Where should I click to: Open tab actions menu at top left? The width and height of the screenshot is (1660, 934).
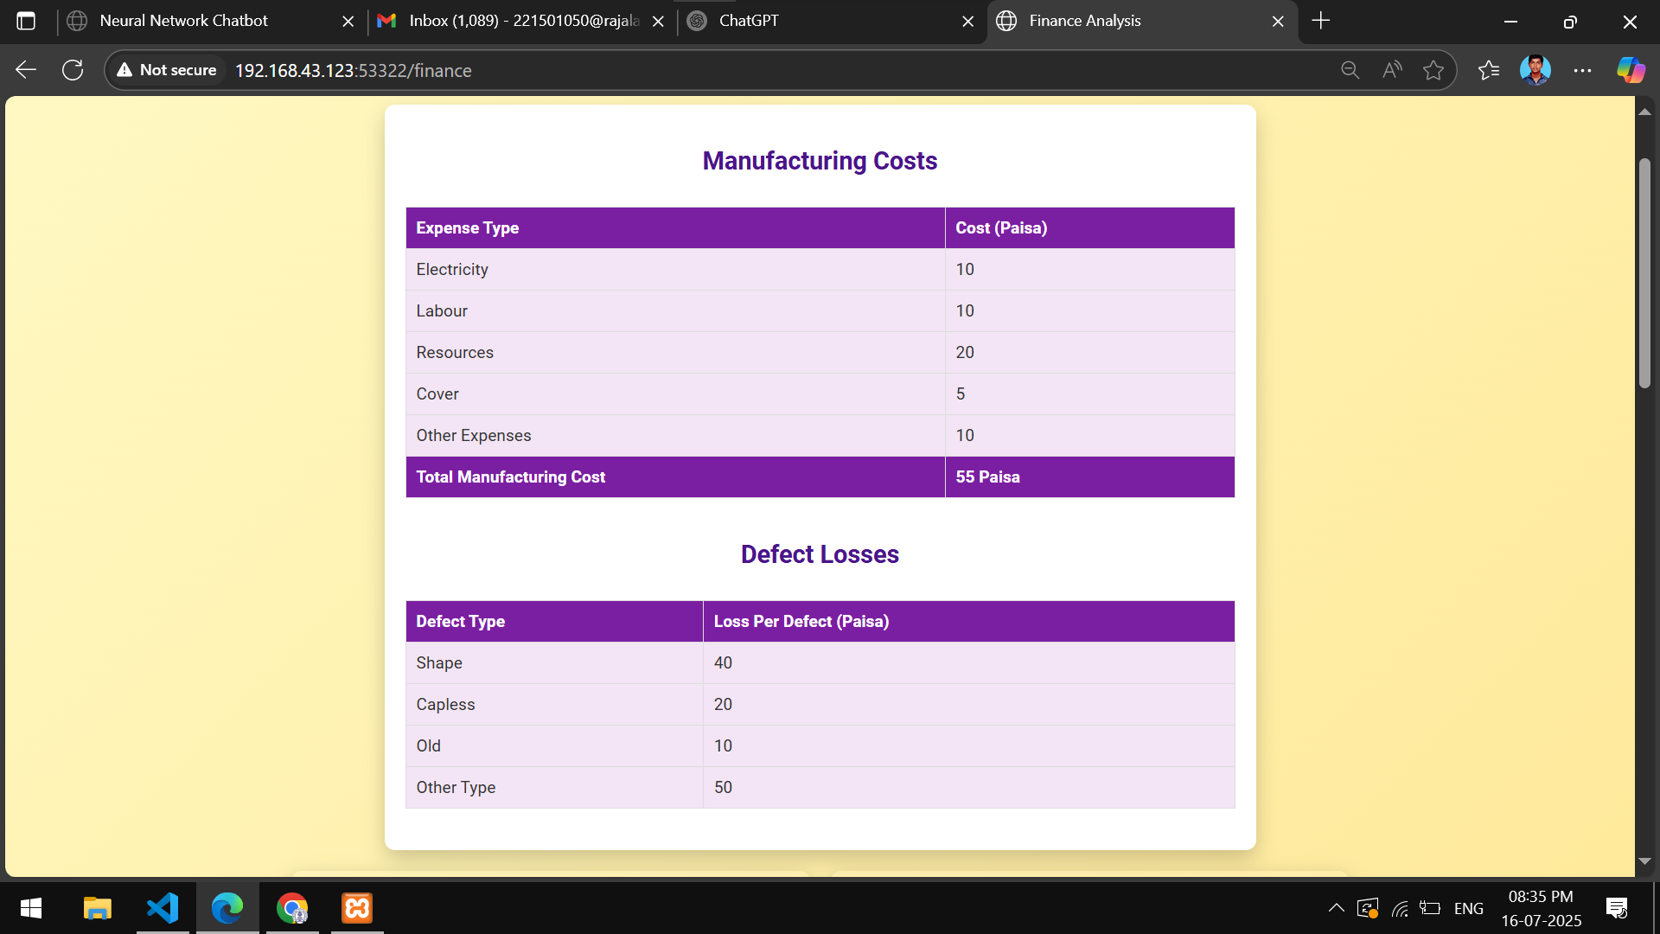26,21
